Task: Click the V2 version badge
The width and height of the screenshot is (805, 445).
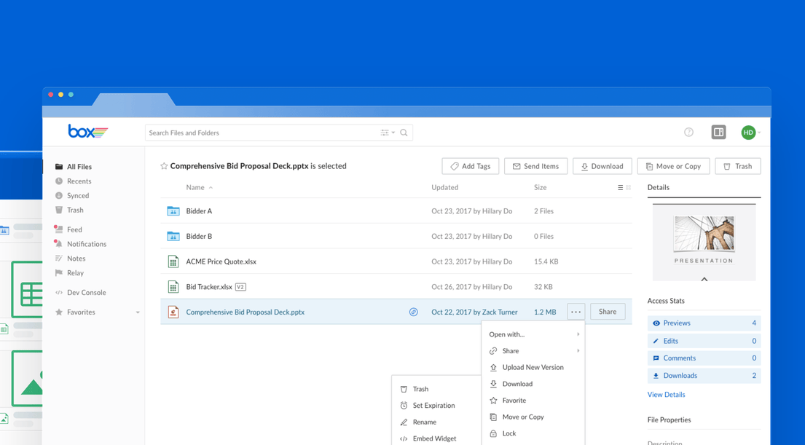Action: (x=240, y=287)
